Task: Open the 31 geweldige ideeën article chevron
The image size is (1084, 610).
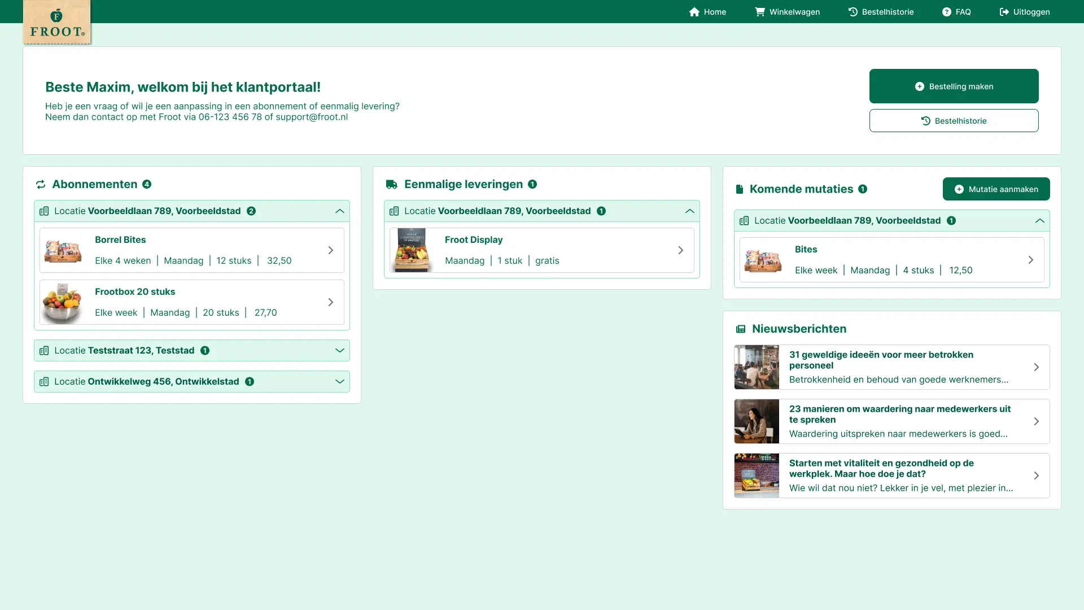Action: [1037, 367]
